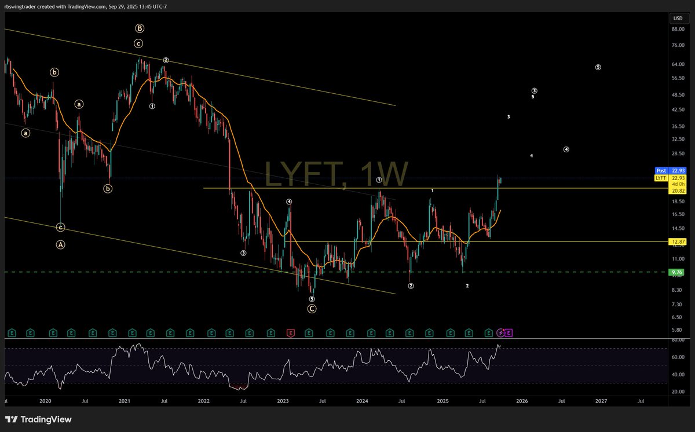Select the plain wave 5 label
This screenshot has height=432, width=695.
[533, 97]
